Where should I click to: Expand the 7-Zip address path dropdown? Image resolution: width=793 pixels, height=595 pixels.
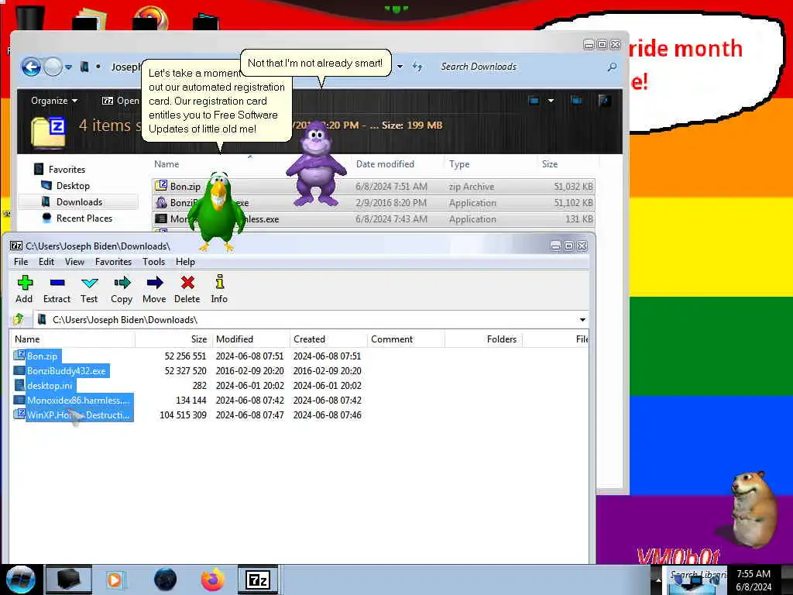coord(582,320)
